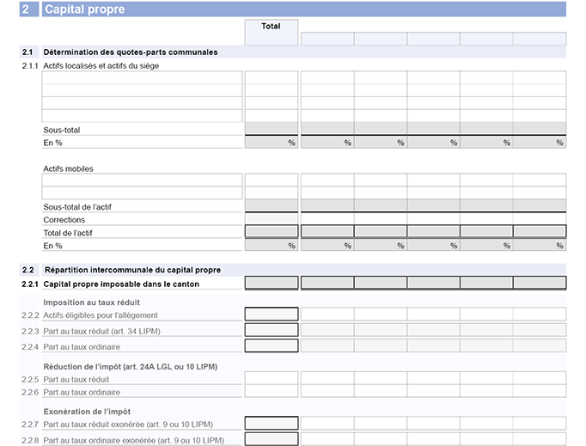Click Total field of row 2.2.4 Part au taux ordinaire
Viewport: 586px width, 446px height.
pyautogui.click(x=271, y=345)
